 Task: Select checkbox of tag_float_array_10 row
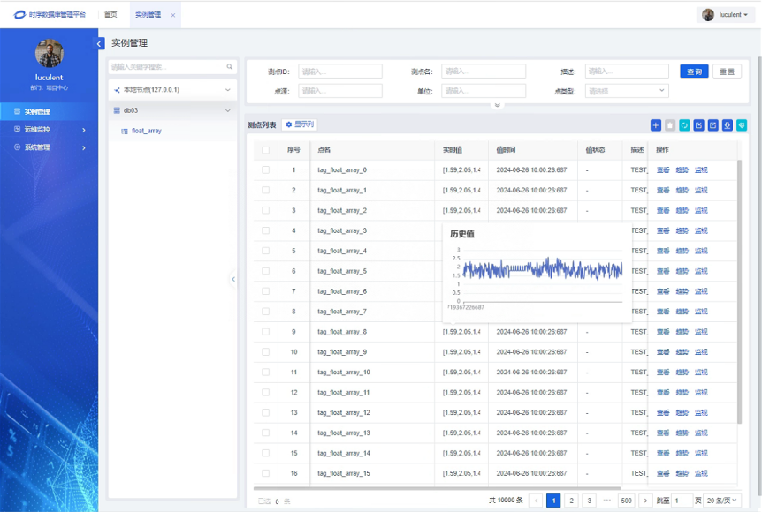[266, 373]
